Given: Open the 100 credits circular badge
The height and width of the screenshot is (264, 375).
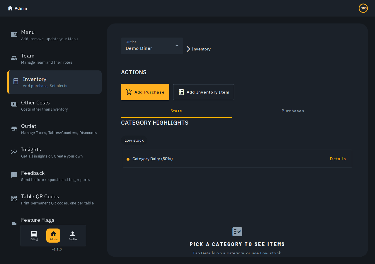Looking at the screenshot, I should pos(363,8).
